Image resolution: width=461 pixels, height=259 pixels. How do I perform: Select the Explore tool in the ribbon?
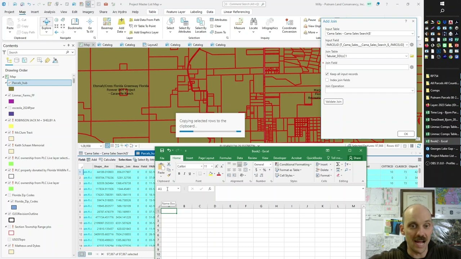pyautogui.click(x=46, y=24)
